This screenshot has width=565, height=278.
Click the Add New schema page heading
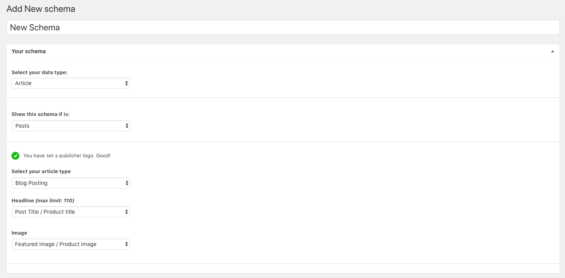pos(41,9)
